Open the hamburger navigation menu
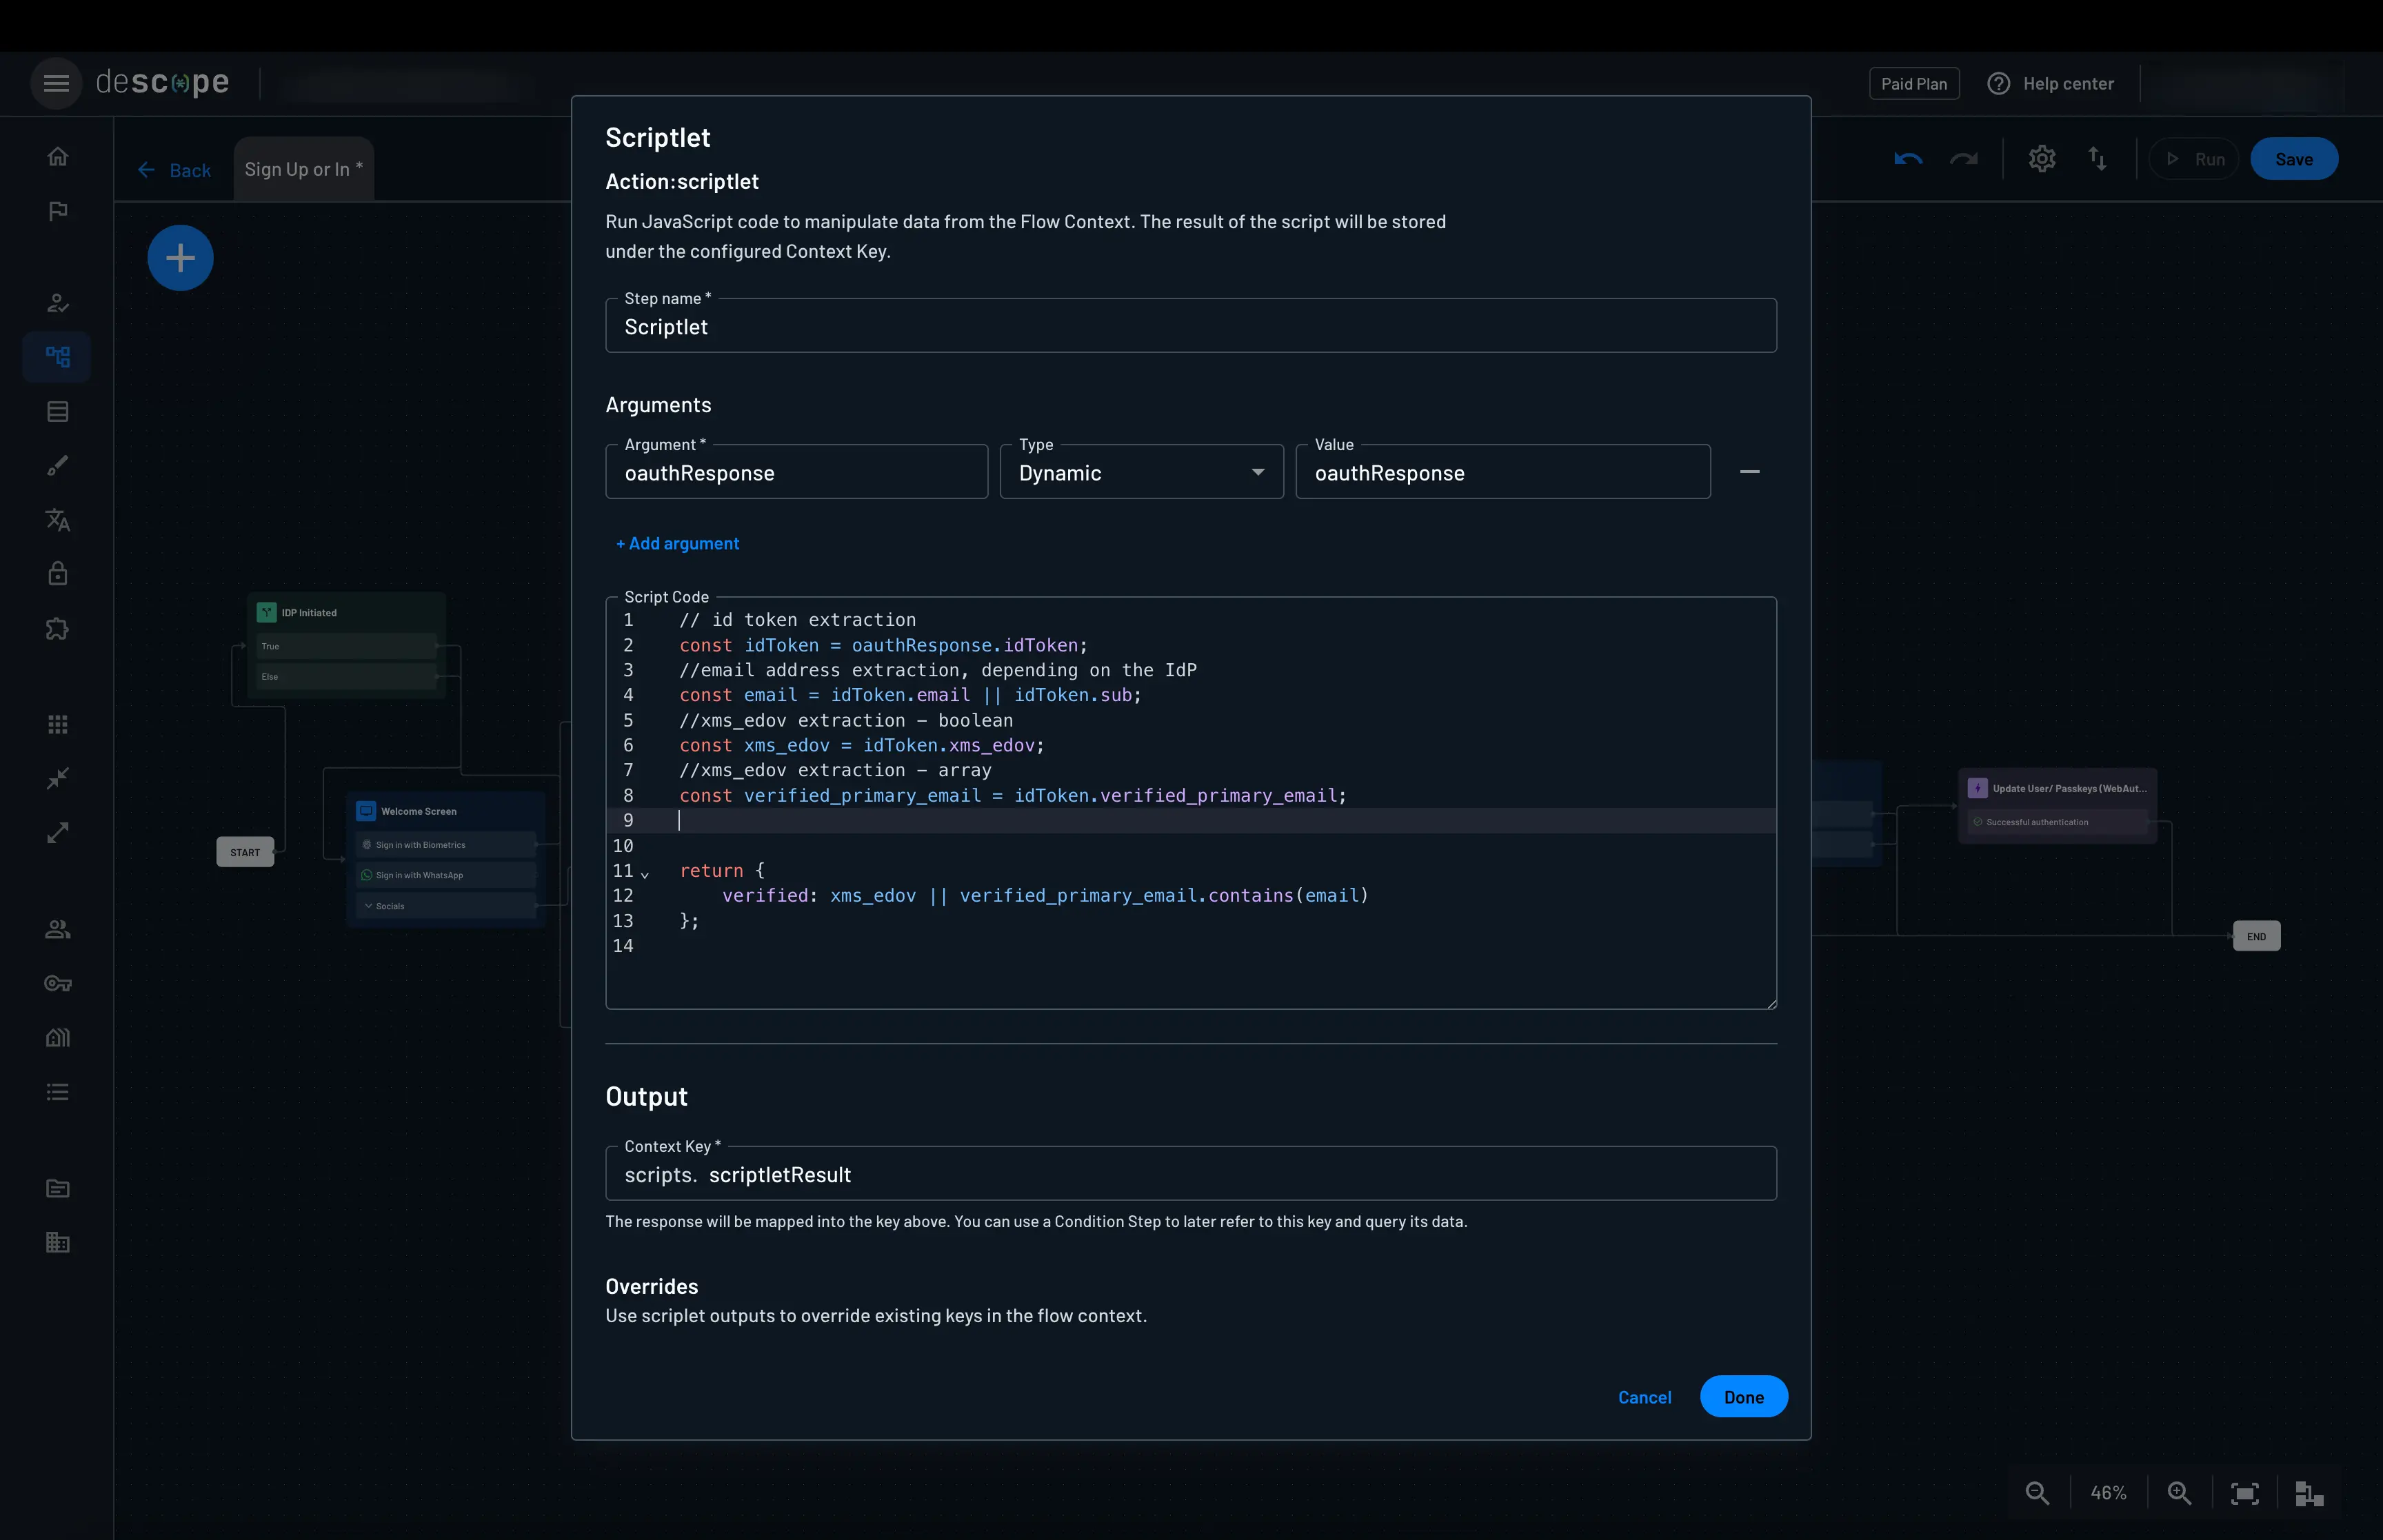 pyautogui.click(x=56, y=83)
